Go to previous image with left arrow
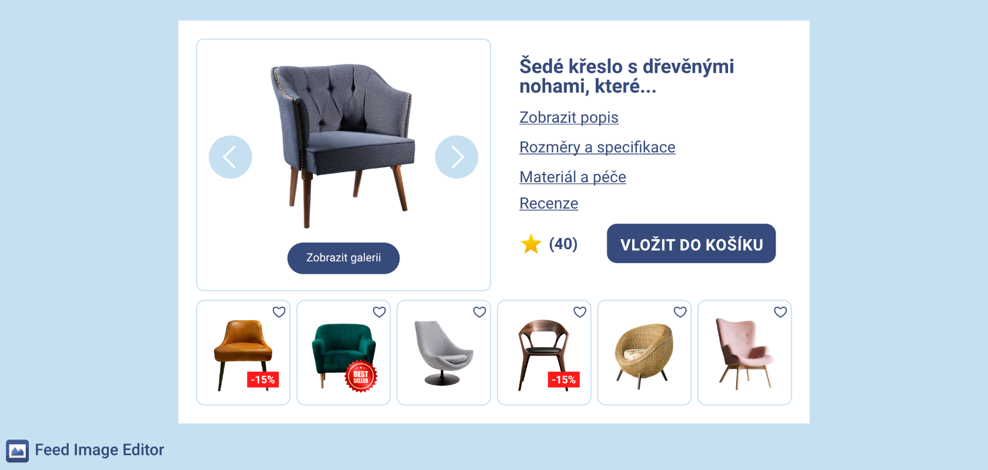 tap(230, 157)
